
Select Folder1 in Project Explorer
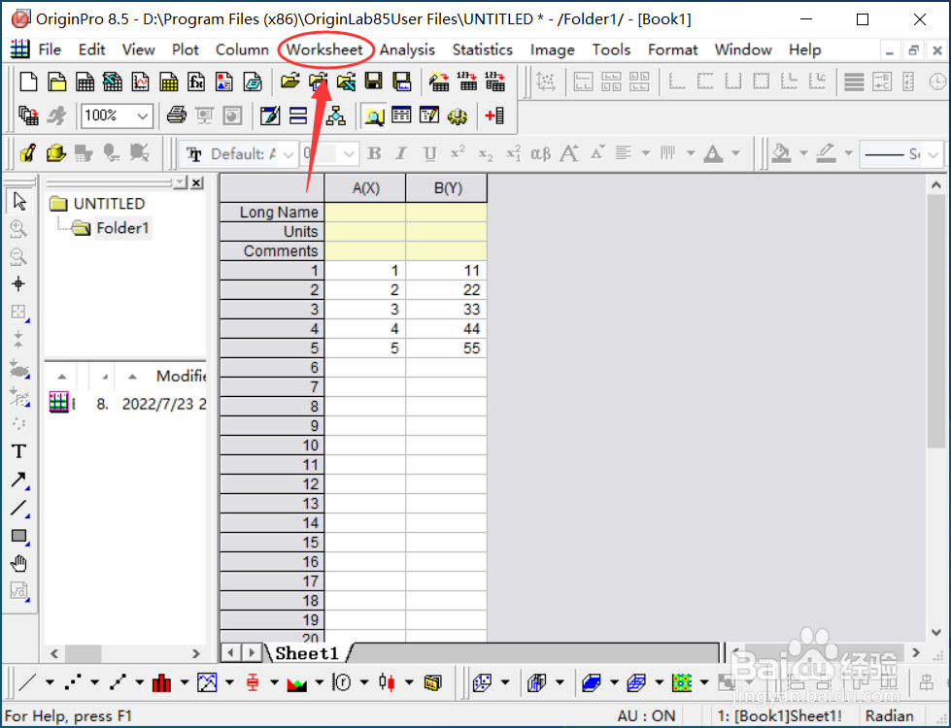coord(122,228)
